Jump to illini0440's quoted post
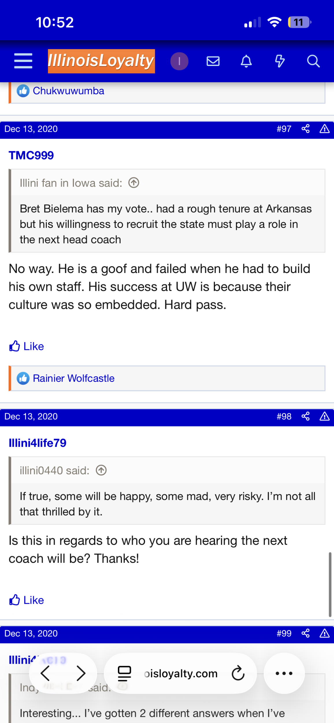The height and width of the screenshot is (723, 334). 101,470
